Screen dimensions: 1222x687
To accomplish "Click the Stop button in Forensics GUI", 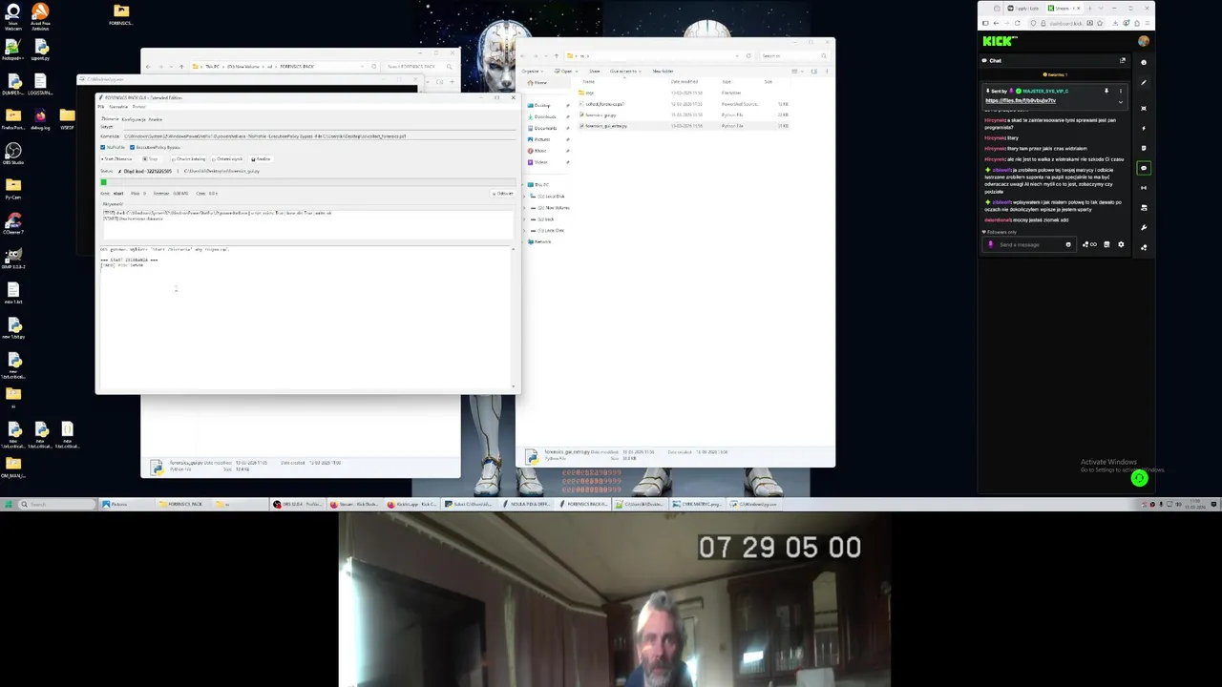I will [x=150, y=159].
